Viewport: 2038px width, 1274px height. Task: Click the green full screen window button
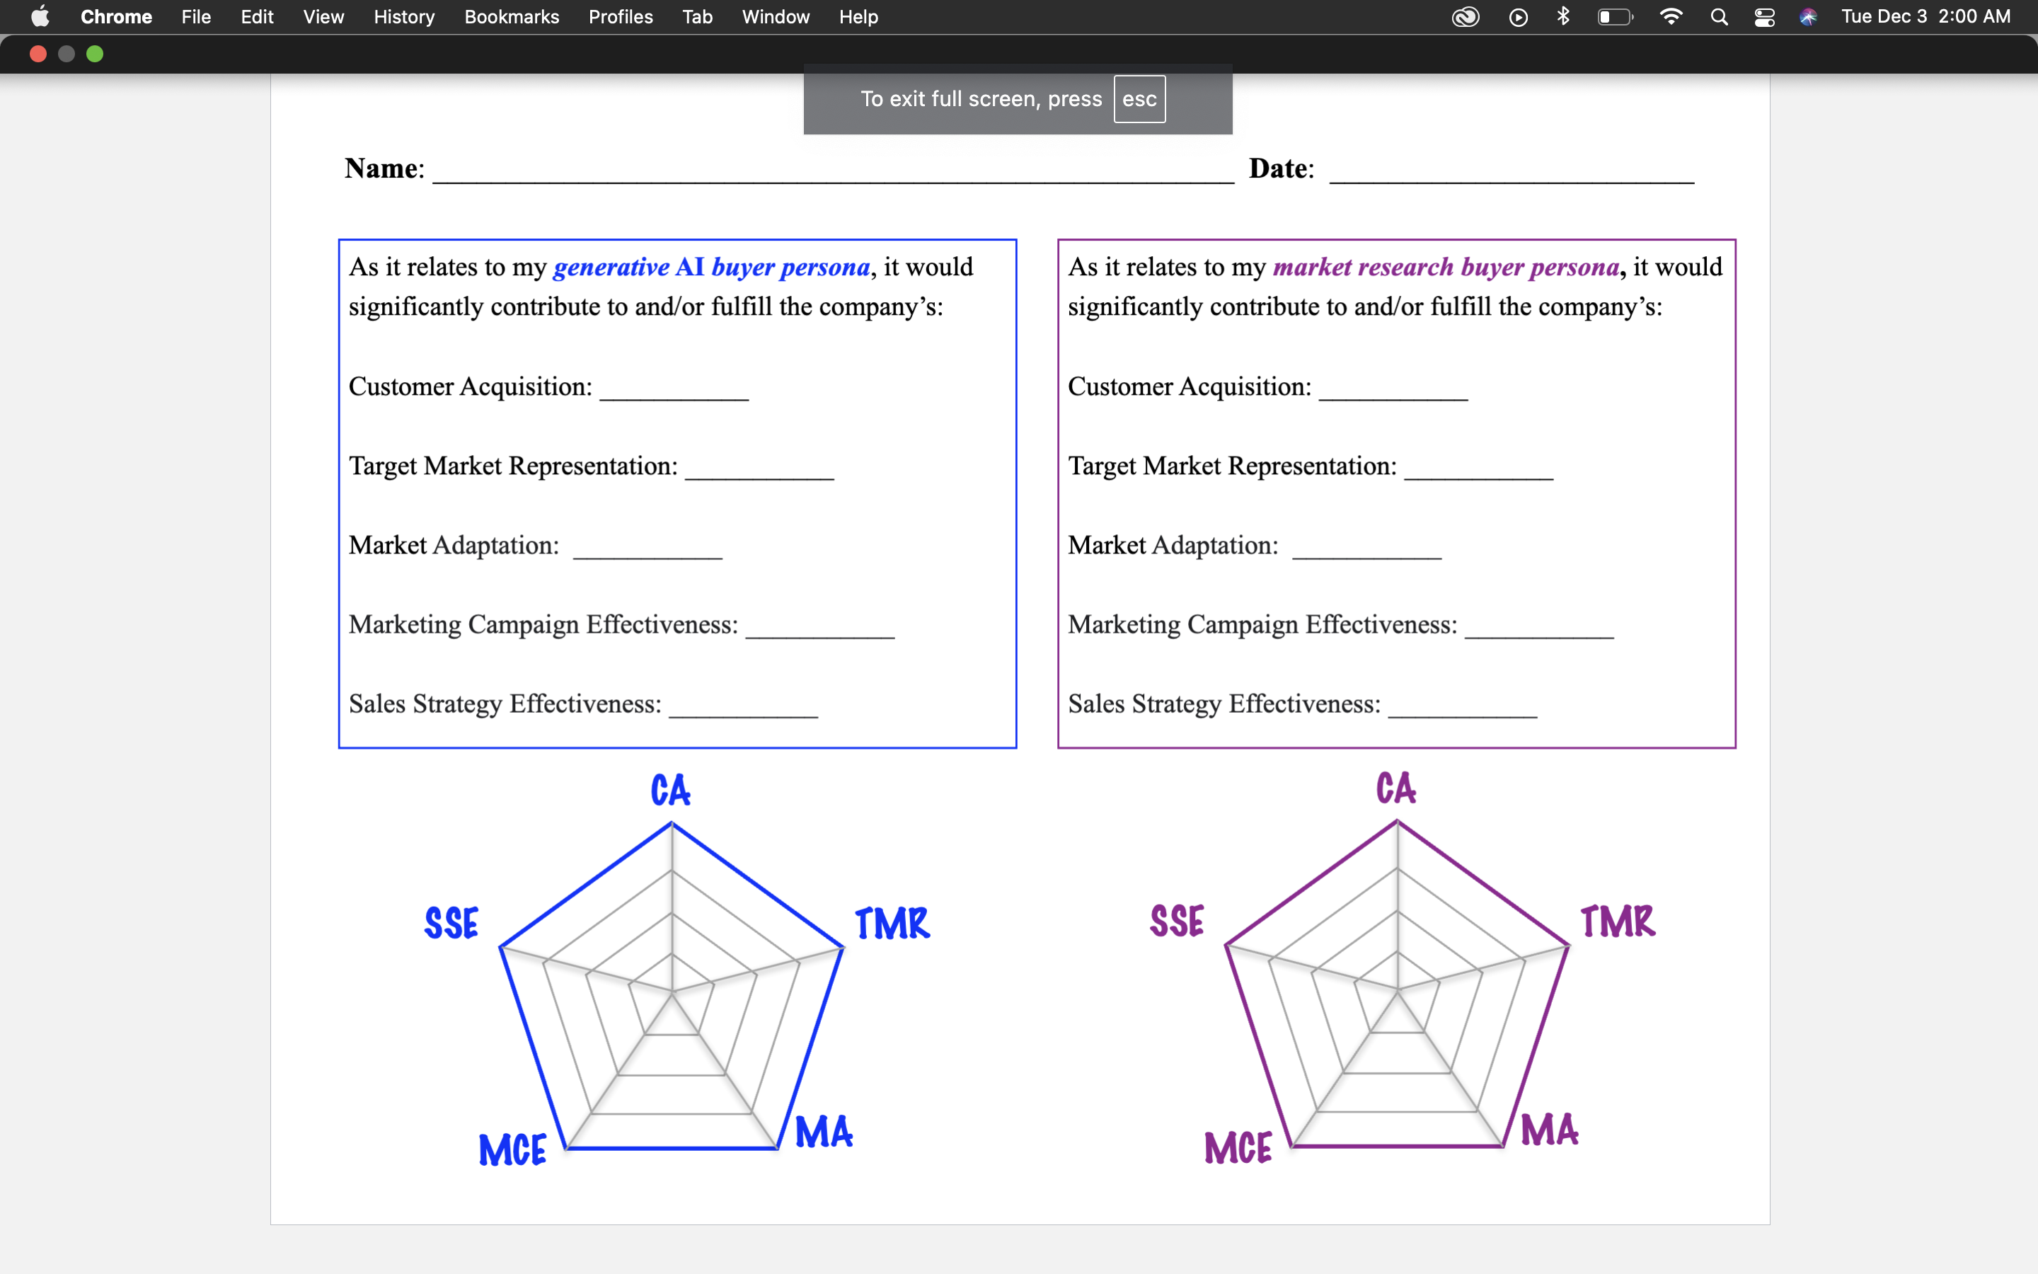pos(95,54)
